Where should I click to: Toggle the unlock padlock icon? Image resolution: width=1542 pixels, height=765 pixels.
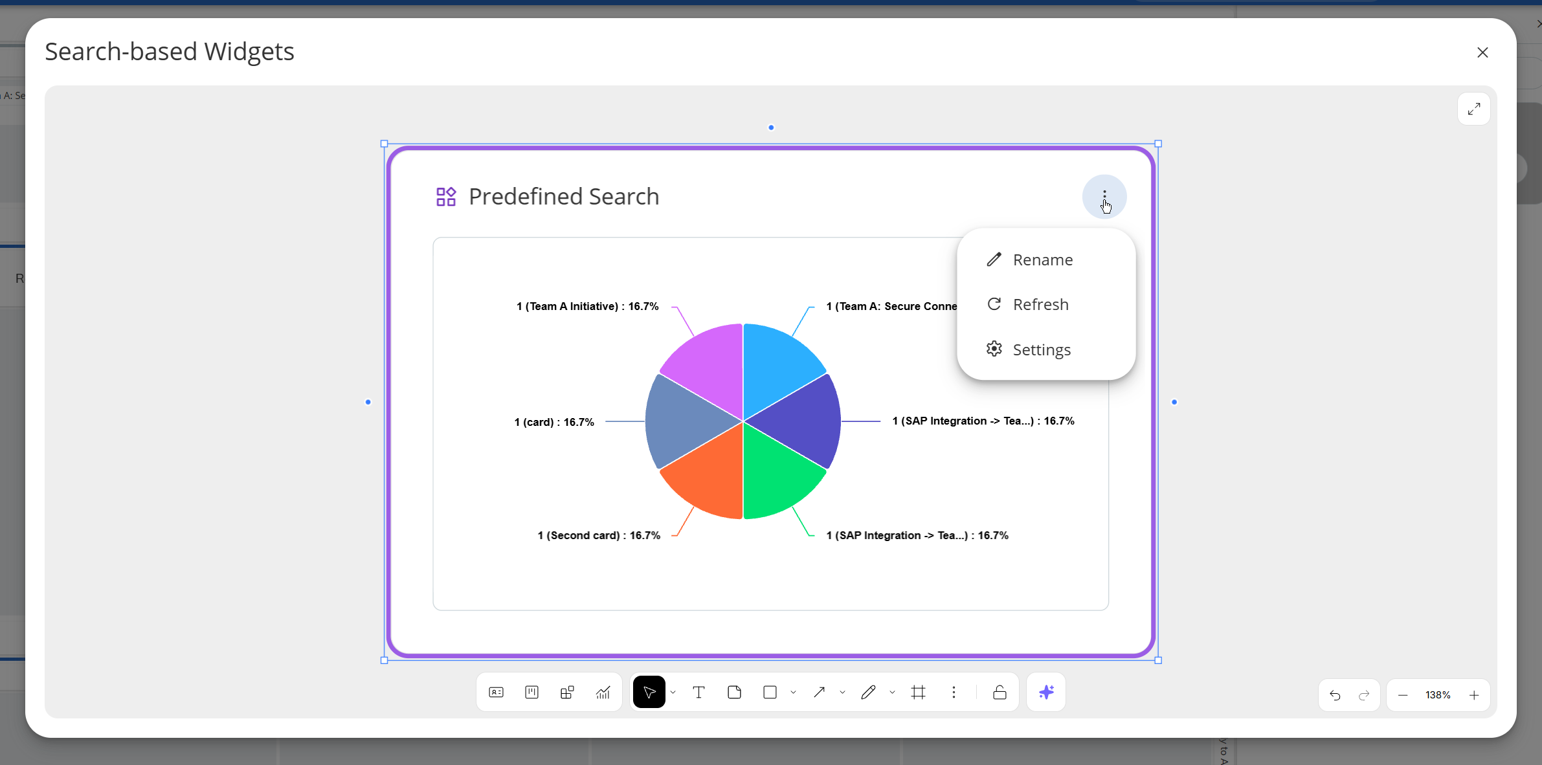pyautogui.click(x=1000, y=693)
